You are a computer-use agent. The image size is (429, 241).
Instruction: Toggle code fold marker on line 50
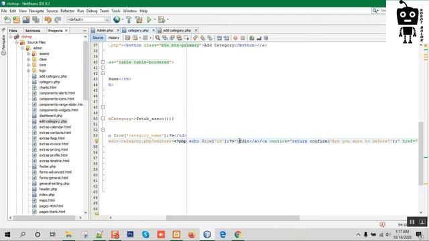click(103, 118)
